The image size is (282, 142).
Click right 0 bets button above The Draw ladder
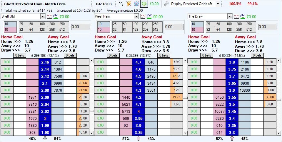pyautogui.click(x=257, y=55)
